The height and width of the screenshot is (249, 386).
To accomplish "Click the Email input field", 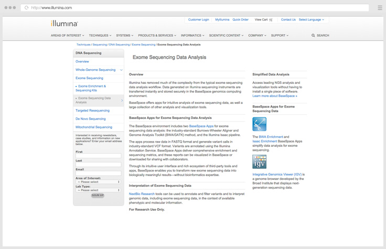I will (98, 173).
